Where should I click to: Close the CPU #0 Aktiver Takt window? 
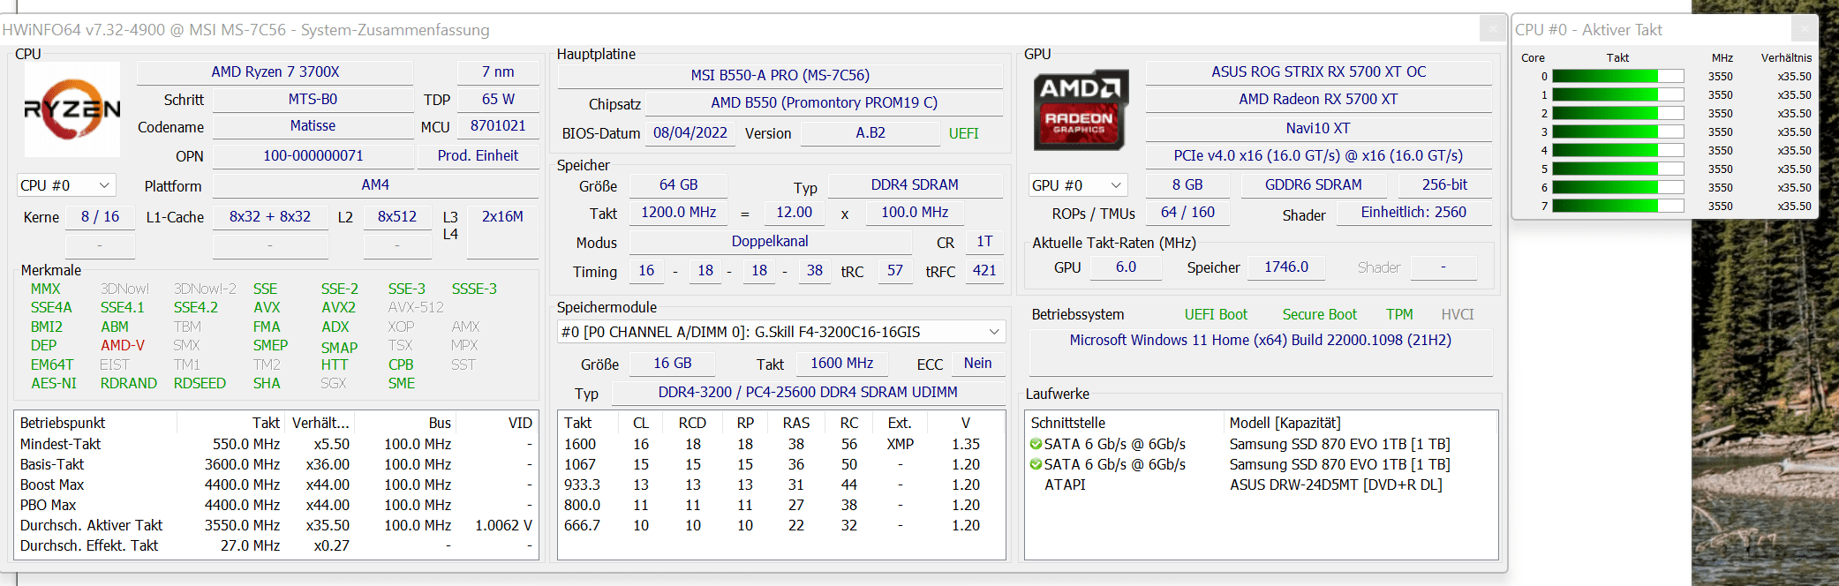click(x=1804, y=29)
